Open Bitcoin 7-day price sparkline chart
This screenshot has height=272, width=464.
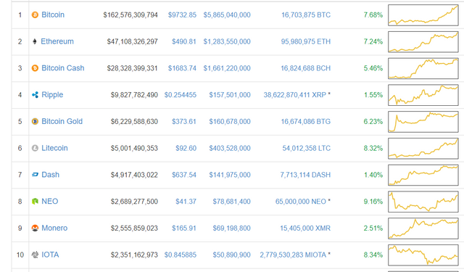point(423,15)
